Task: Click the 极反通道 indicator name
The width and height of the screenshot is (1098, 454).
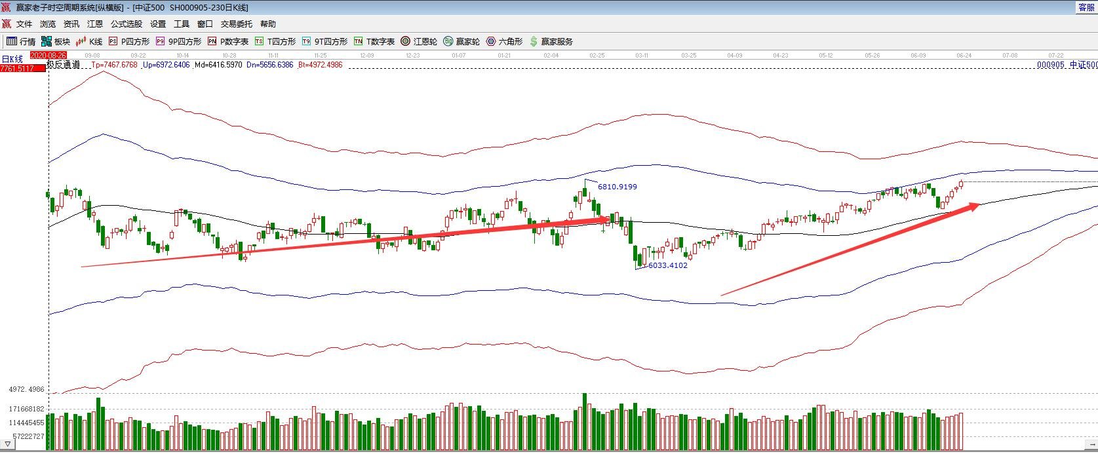Action: tap(64, 65)
